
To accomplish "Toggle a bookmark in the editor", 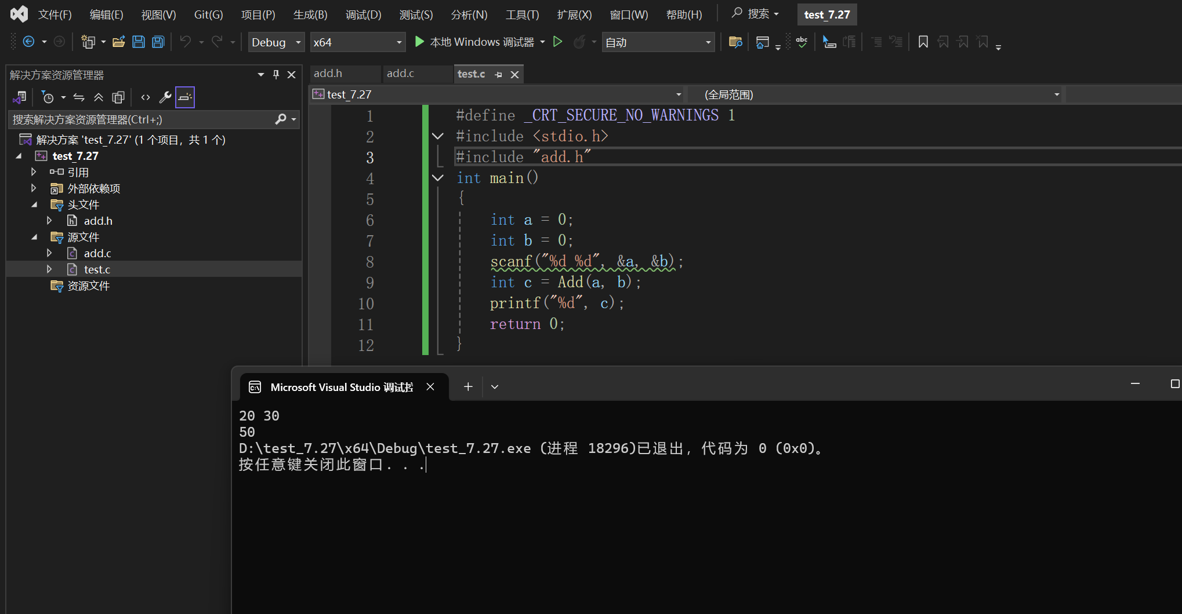I will pos(923,41).
